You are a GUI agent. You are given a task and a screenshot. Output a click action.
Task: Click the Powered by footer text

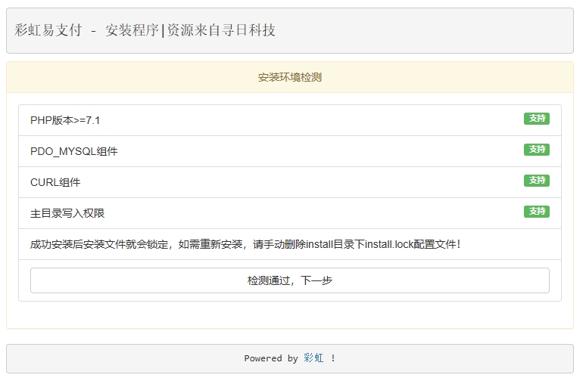(271, 358)
